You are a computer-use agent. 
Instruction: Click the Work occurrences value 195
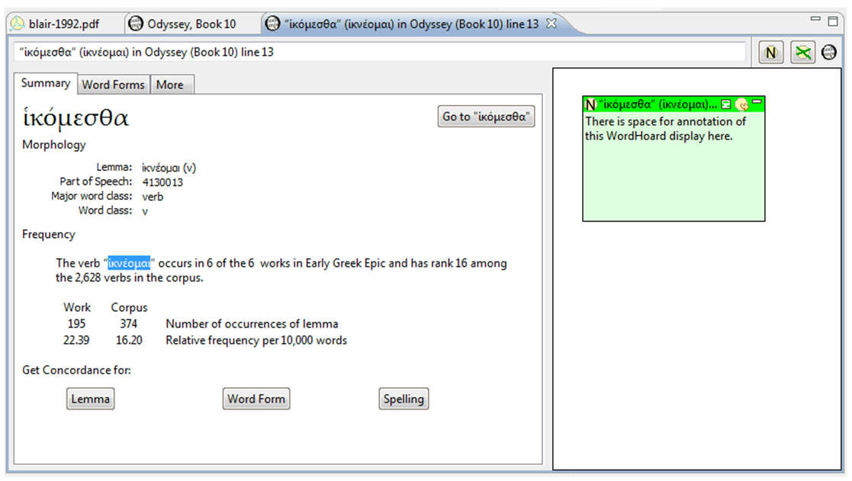76,324
